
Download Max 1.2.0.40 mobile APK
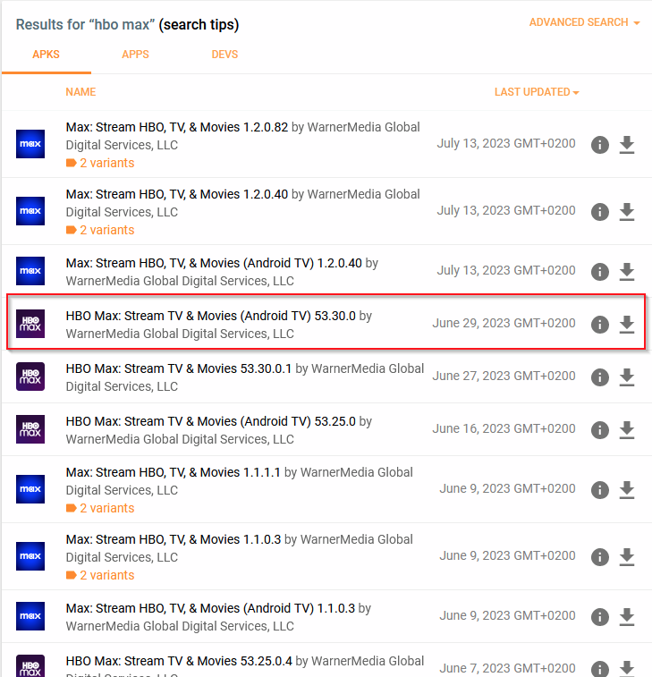627,212
